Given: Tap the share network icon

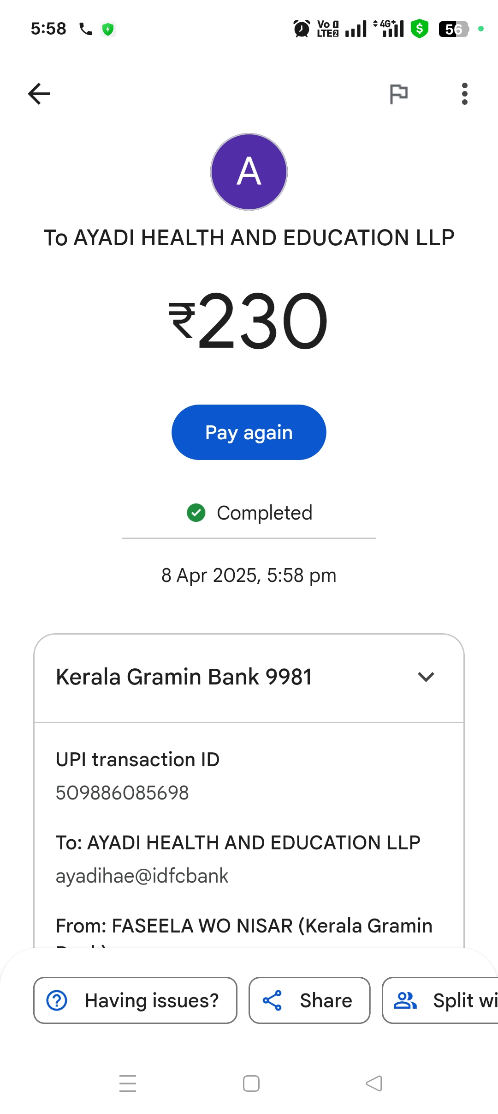Looking at the screenshot, I should pos(272,1000).
